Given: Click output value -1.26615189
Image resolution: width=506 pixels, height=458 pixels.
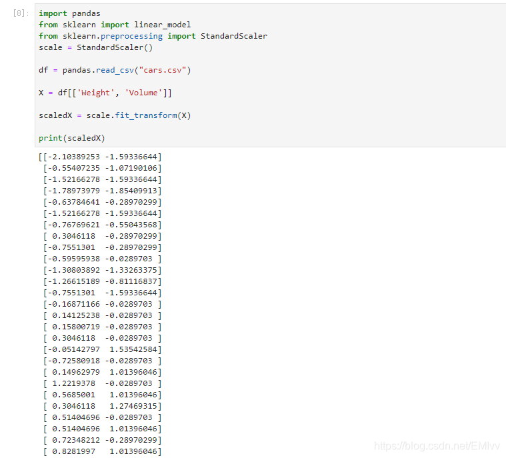Looking at the screenshot, I should tap(73, 281).
